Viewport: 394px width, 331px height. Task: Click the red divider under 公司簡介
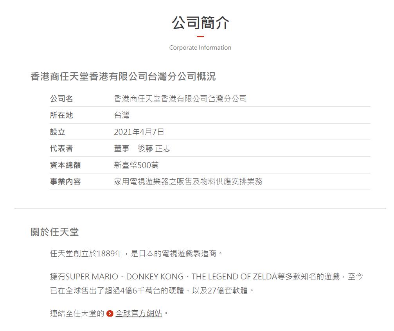click(x=200, y=36)
